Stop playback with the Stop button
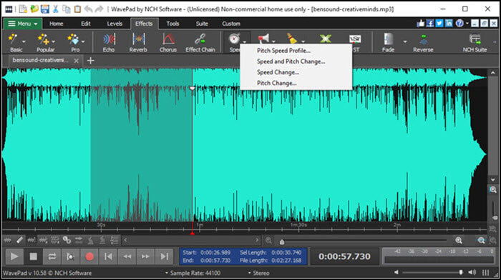 pos(33,256)
